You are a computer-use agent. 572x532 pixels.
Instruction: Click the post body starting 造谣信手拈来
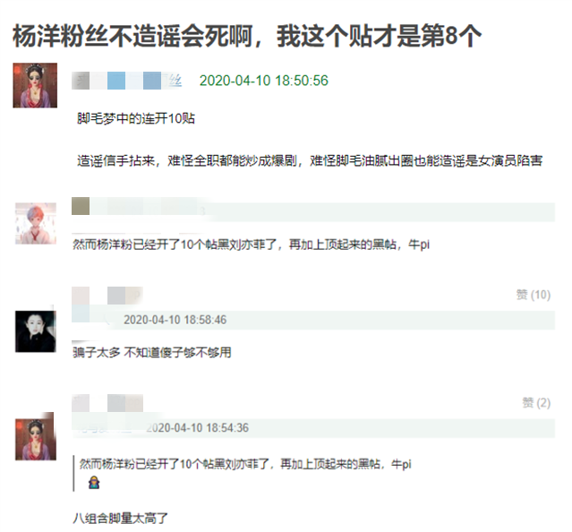click(x=310, y=160)
